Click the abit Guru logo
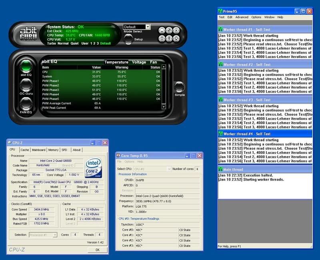Viewport: 320px width, 260px height. pyautogui.click(x=28, y=33)
